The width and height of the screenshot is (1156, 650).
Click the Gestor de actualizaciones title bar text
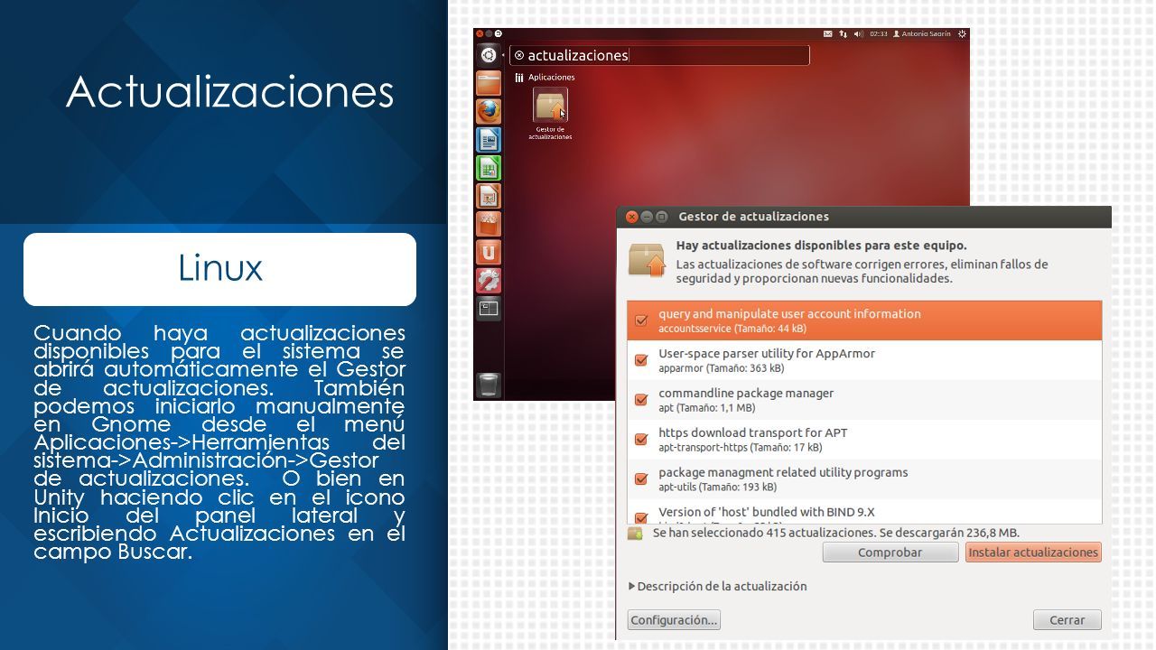click(753, 217)
